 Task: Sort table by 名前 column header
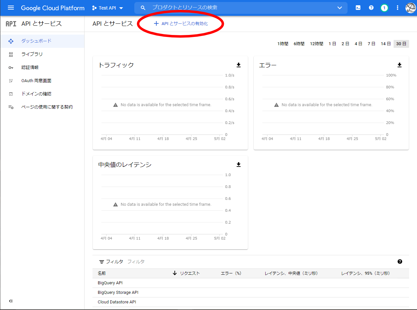(x=102, y=273)
